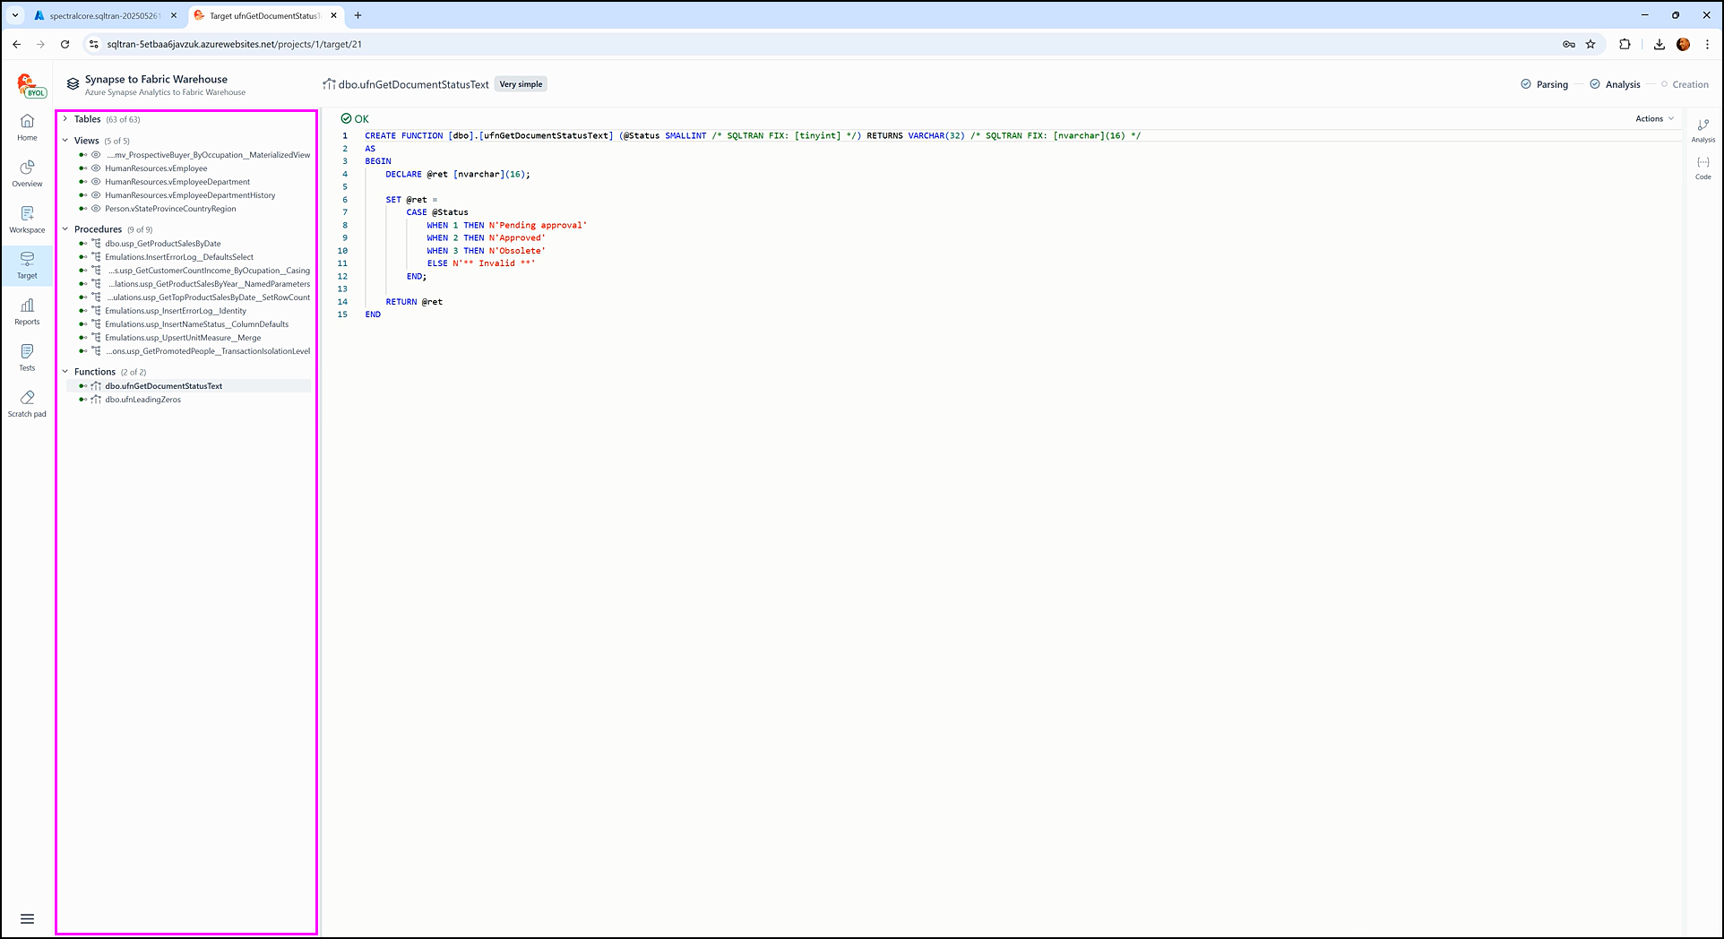Viewport: 1724px width, 939px height.
Task: Select dbo.ufnLeadingZeros function
Action: click(142, 400)
